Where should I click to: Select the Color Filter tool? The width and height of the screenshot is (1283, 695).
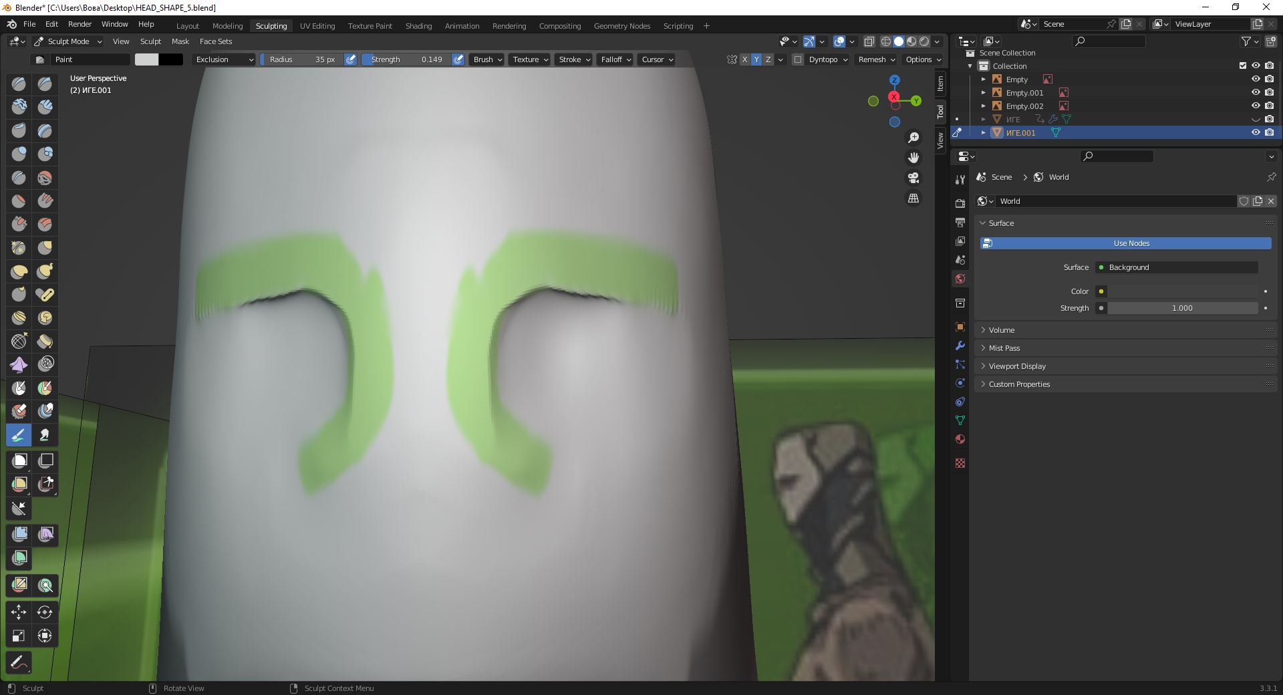[x=19, y=557]
